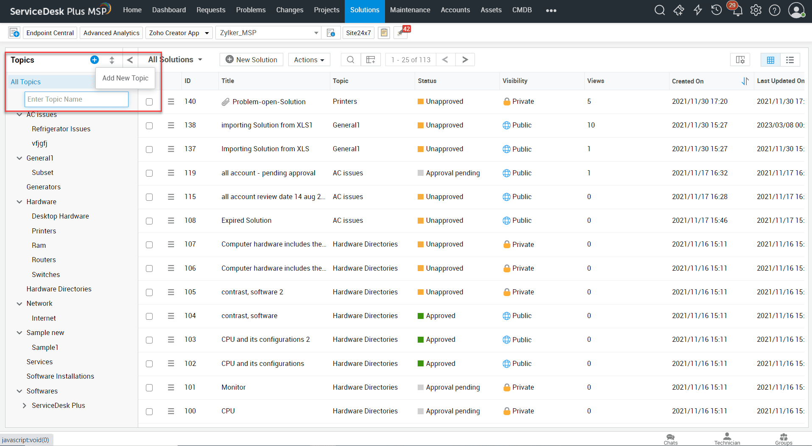The width and height of the screenshot is (812, 446).
Task: Select the checkbox for solution 140 Problem-open-Solution
Action: coord(149,102)
